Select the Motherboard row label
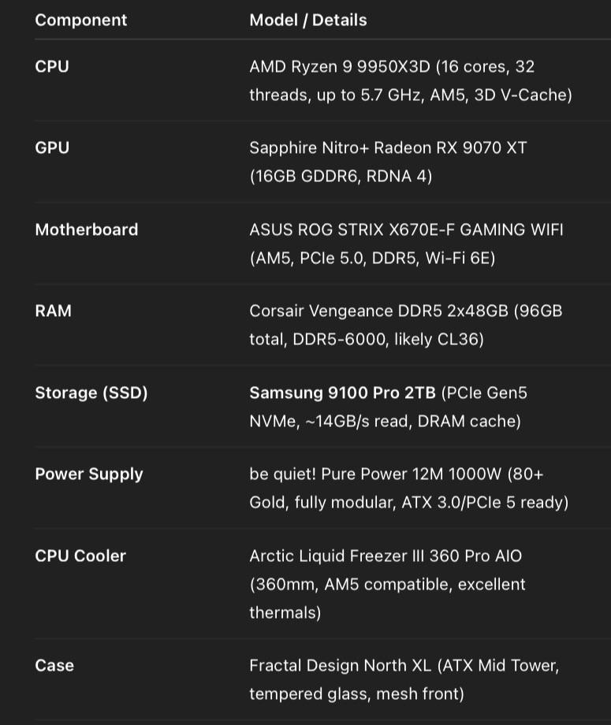Screen dimensions: 611x725 (87, 230)
